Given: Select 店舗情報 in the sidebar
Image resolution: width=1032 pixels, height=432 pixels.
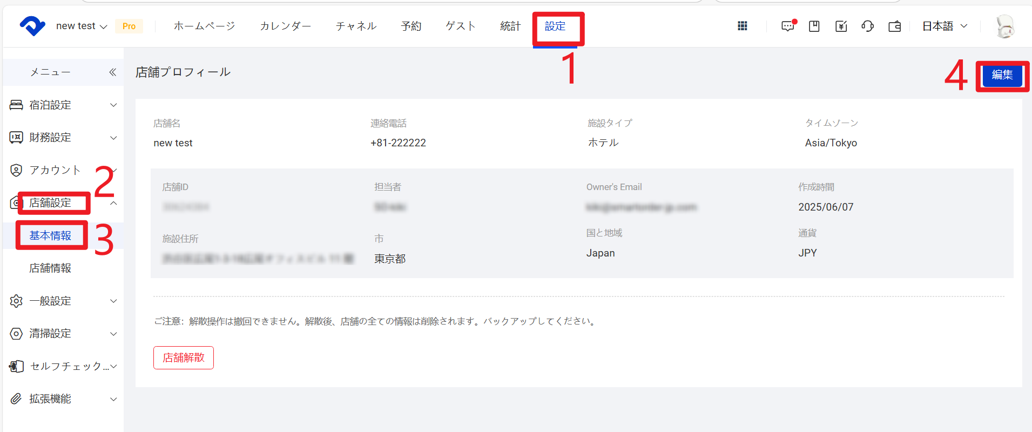Looking at the screenshot, I should coord(50,268).
